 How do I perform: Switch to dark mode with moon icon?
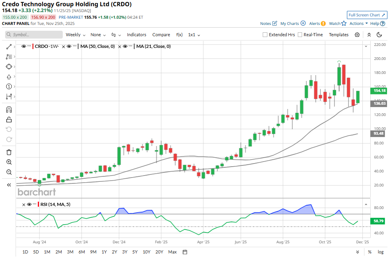tap(379, 35)
